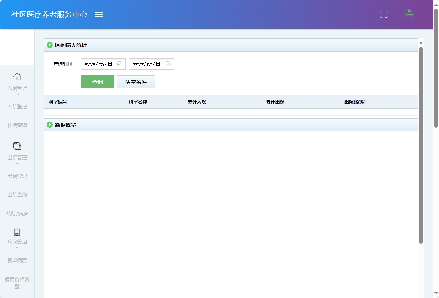Open the hamburger menu next to the title
The height and width of the screenshot is (298, 439).
(x=99, y=14)
